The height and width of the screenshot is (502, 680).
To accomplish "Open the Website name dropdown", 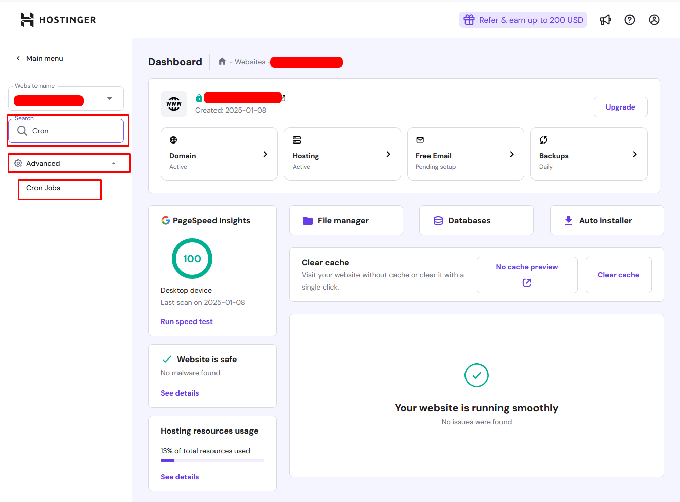I will tap(110, 98).
